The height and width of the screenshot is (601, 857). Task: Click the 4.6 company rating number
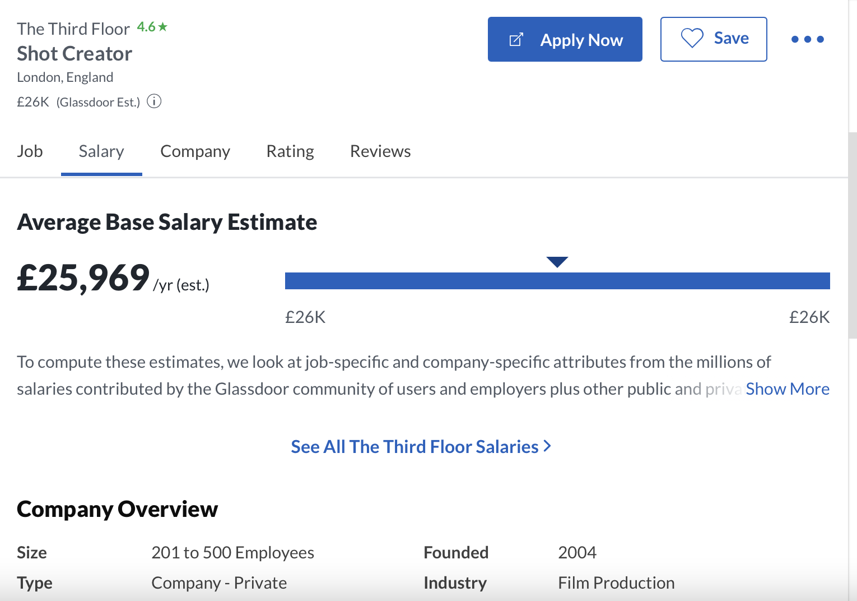click(x=146, y=27)
